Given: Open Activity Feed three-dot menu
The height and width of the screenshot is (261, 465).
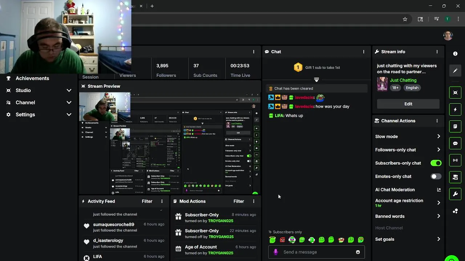Looking at the screenshot, I should 162,201.
